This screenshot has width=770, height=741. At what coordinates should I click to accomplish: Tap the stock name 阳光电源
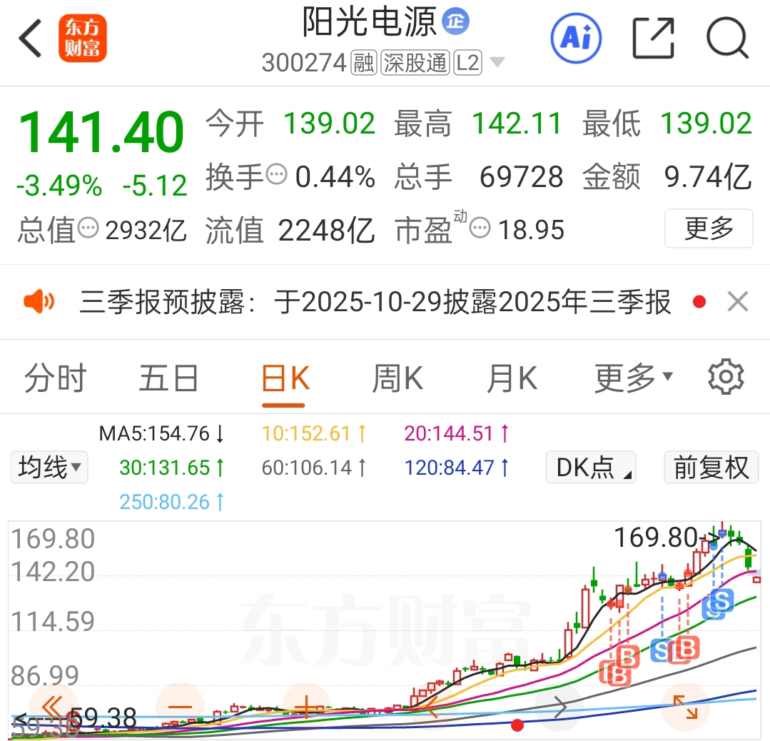pyautogui.click(x=369, y=22)
